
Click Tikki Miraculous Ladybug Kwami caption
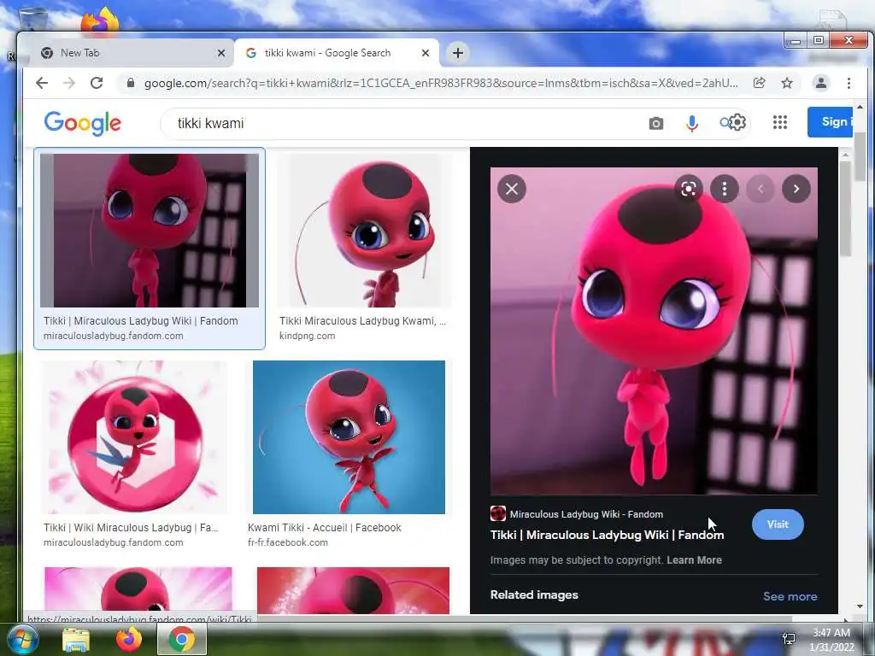coord(362,321)
